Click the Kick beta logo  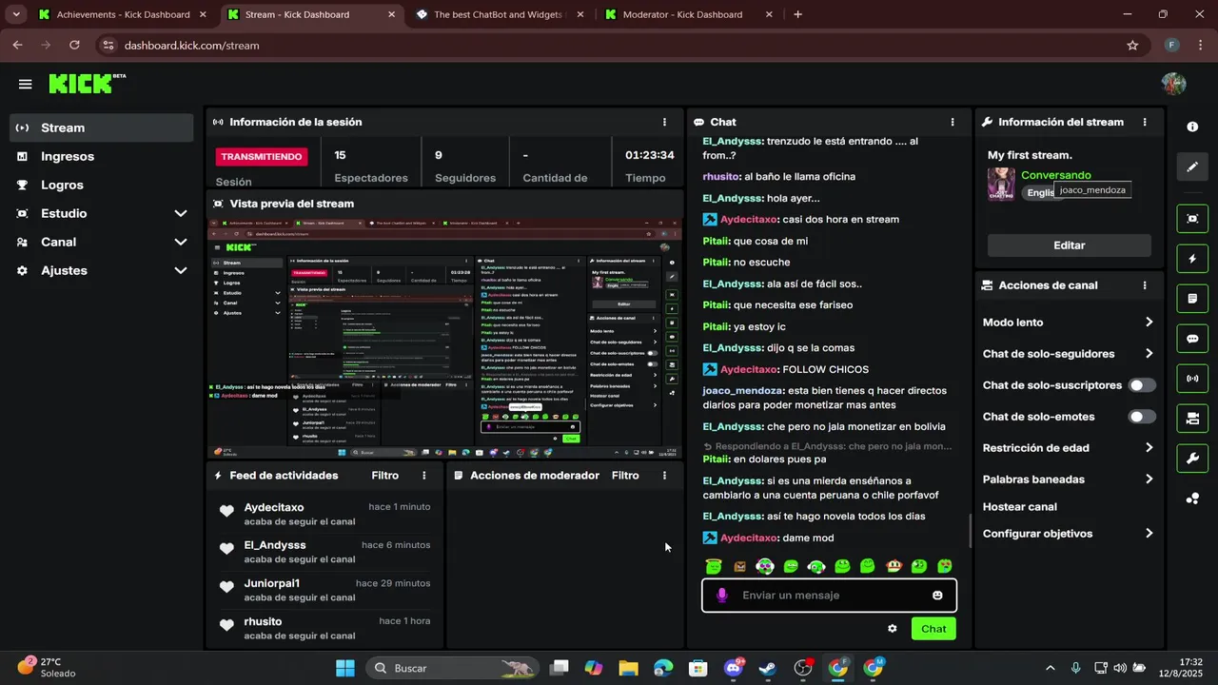point(88,84)
